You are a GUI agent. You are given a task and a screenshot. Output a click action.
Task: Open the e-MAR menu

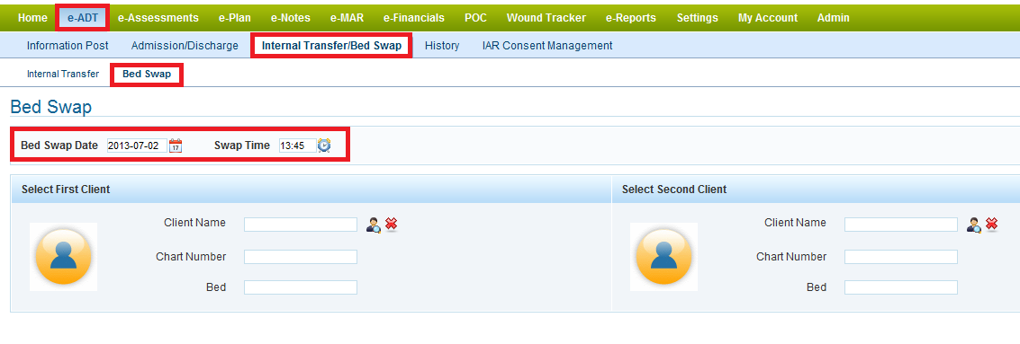[x=347, y=18]
